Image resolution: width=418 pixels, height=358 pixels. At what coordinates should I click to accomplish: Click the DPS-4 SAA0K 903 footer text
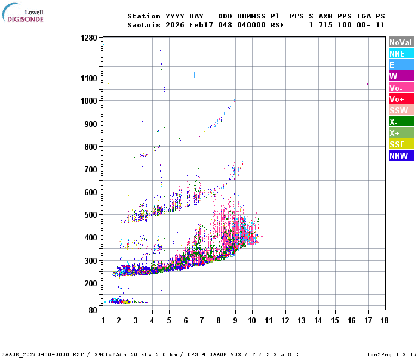click(214, 354)
